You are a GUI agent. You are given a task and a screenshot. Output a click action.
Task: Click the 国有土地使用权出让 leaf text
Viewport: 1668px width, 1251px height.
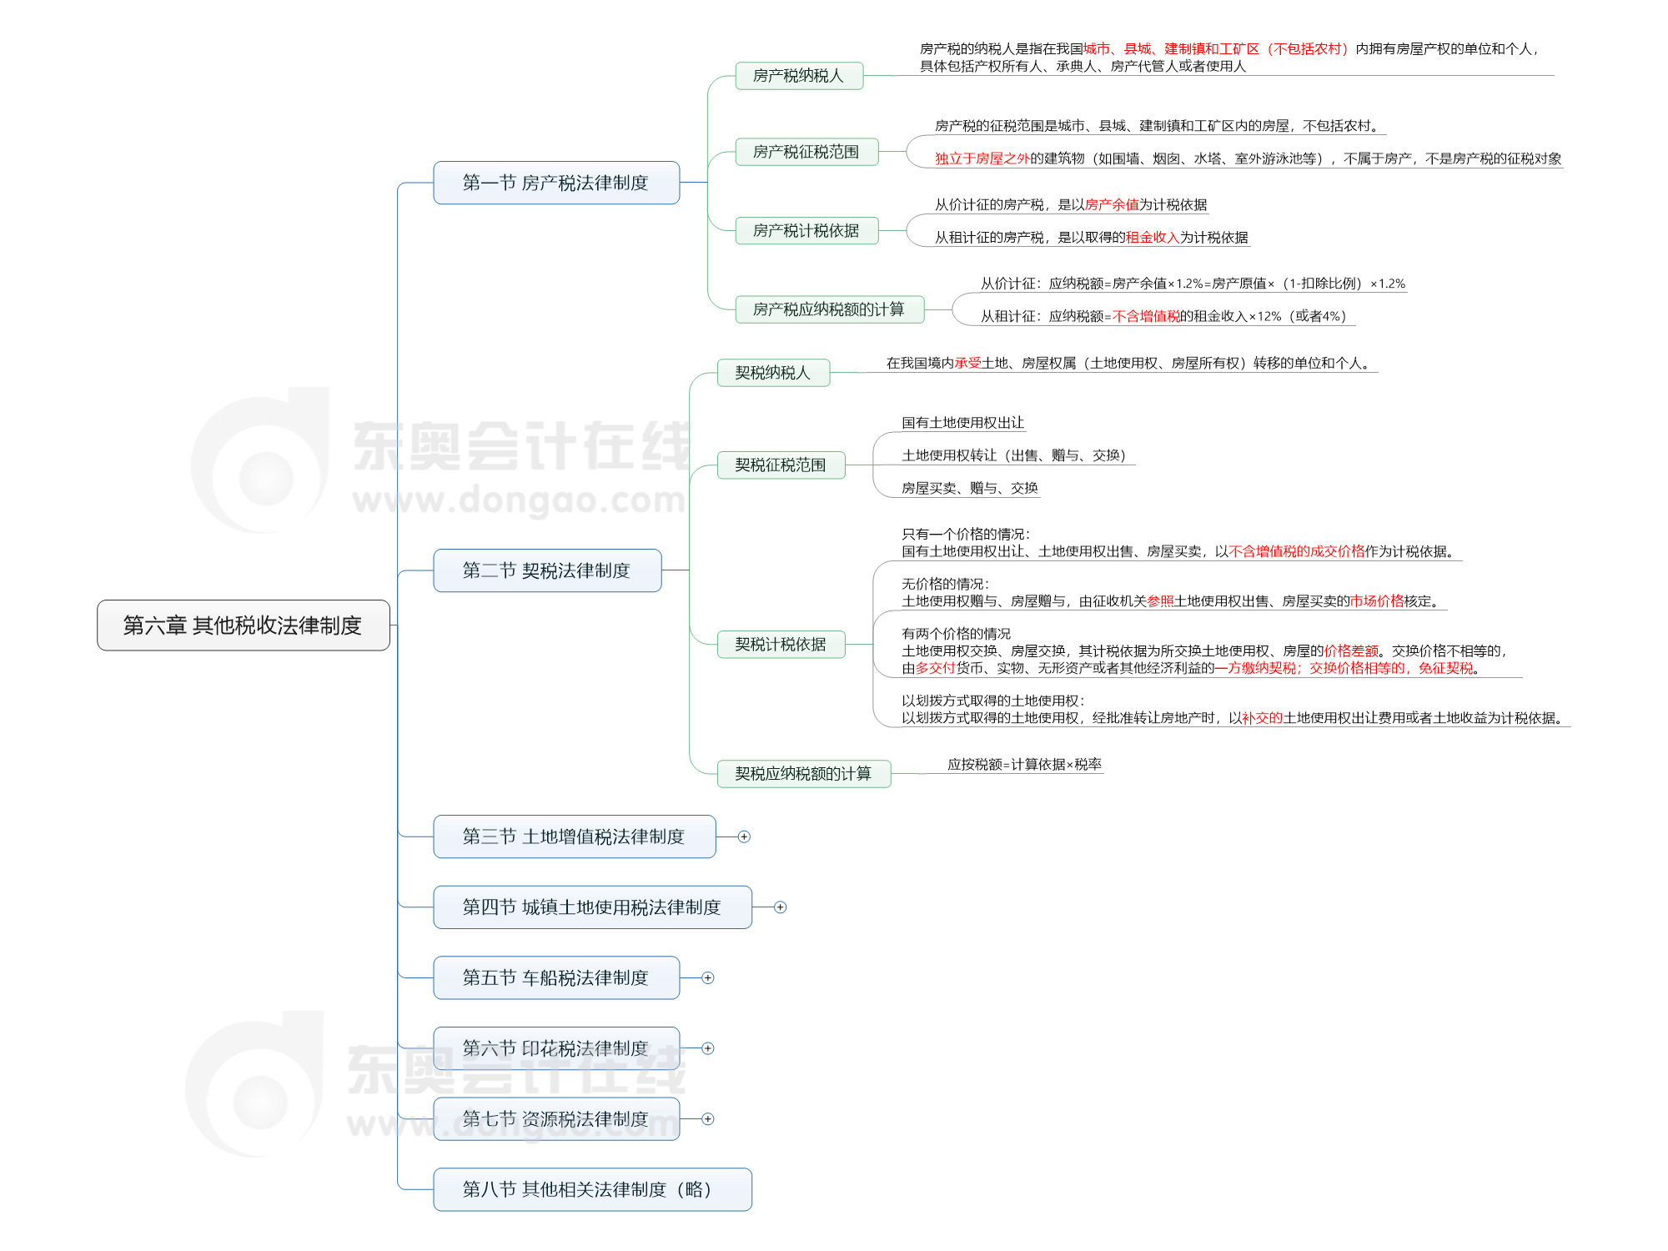coord(962,423)
